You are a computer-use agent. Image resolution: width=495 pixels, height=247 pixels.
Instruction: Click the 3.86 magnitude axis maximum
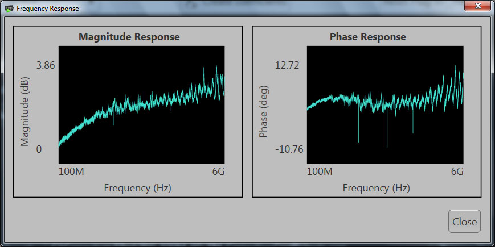[46, 65]
